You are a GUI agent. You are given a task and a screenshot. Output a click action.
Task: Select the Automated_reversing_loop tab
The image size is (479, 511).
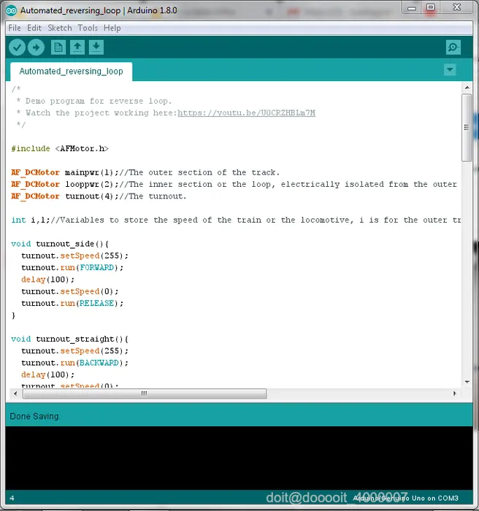coord(71,72)
